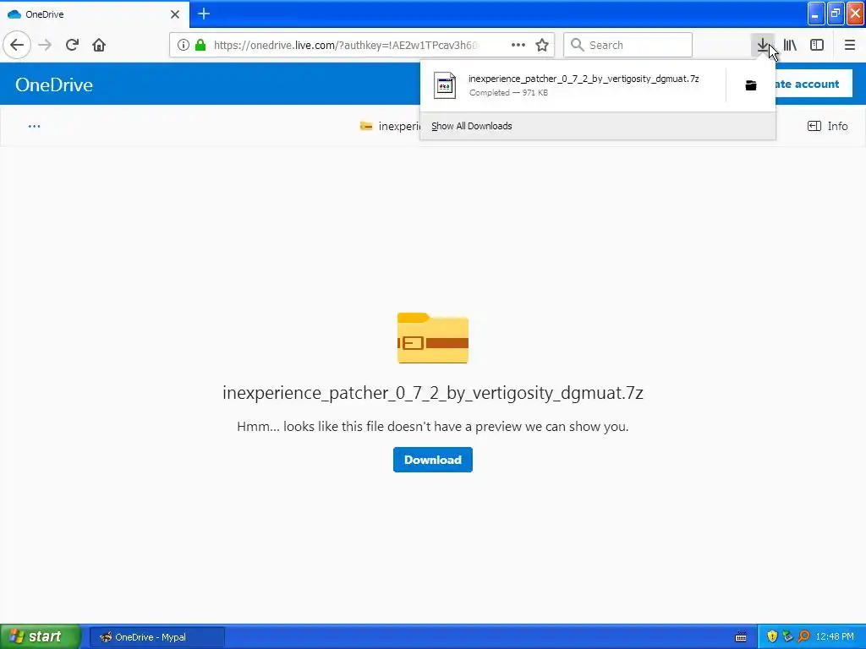Screen dimensions: 866x649
Task: Open the Library bookshelf icon
Action: click(x=790, y=45)
